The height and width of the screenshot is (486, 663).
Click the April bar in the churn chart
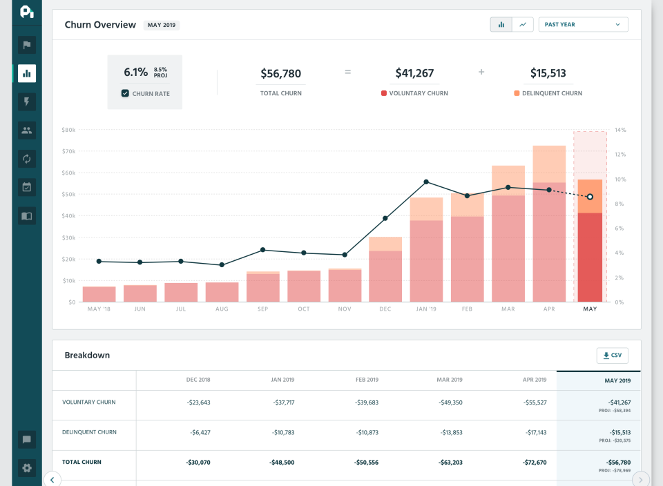549,228
